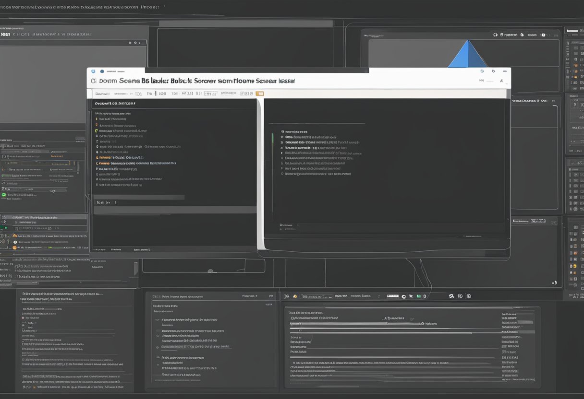Viewport: 584px width, 399px height.
Task: Click the green icon in the bottom toolbar strip
Action: (419, 296)
